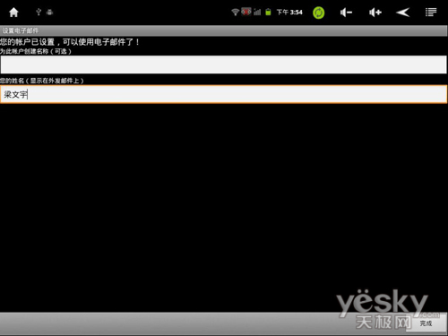Click the name field containing 梁文宇
448x336 pixels.
(224, 94)
